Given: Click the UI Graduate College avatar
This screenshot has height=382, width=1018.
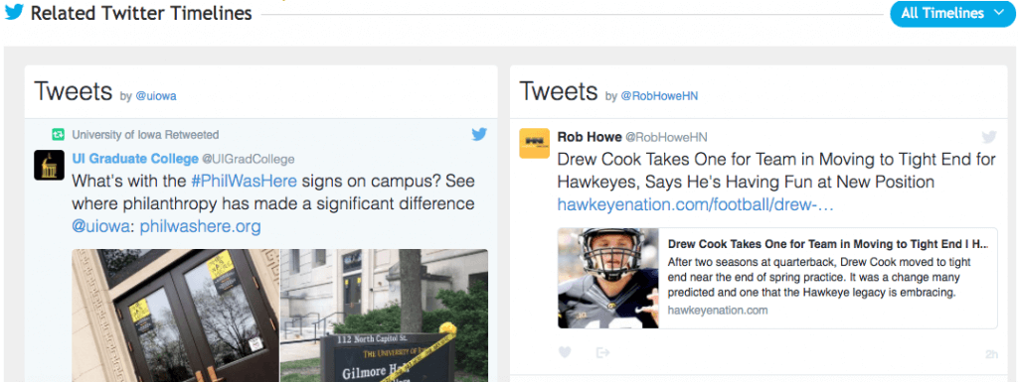Looking at the screenshot, I should click(49, 165).
